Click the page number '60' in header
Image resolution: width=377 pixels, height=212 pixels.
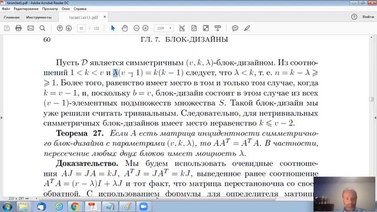tap(47, 39)
